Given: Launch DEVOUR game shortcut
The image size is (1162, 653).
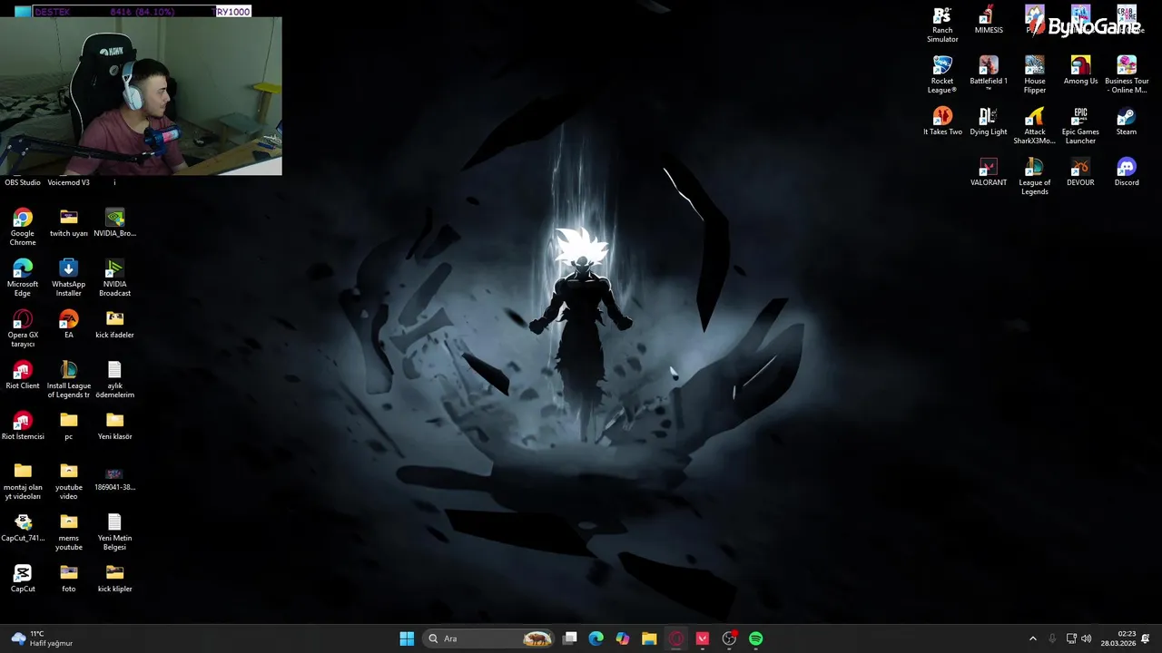Looking at the screenshot, I should pyautogui.click(x=1080, y=171).
